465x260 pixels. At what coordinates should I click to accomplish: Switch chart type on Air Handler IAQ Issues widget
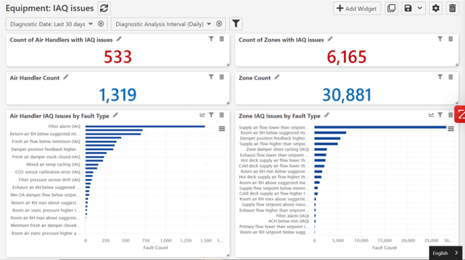pos(202,115)
